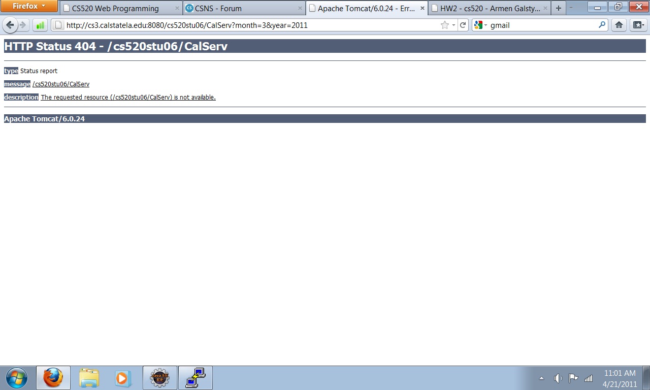Click the green signal bars toolbar icon

click(40, 25)
